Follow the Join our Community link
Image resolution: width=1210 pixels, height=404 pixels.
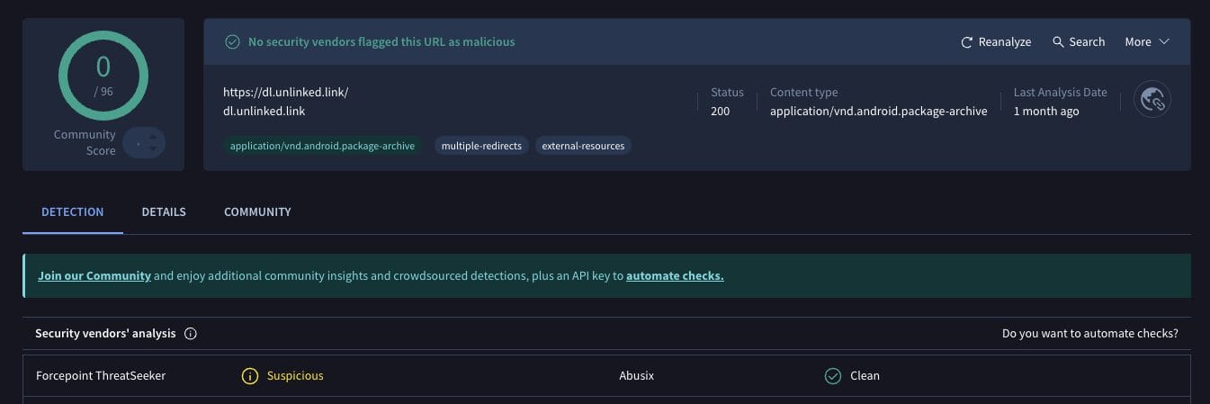[94, 276]
